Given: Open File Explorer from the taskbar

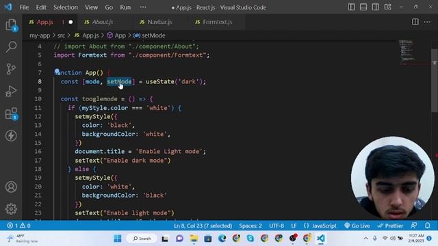Looking at the screenshot, I should point(194,238).
